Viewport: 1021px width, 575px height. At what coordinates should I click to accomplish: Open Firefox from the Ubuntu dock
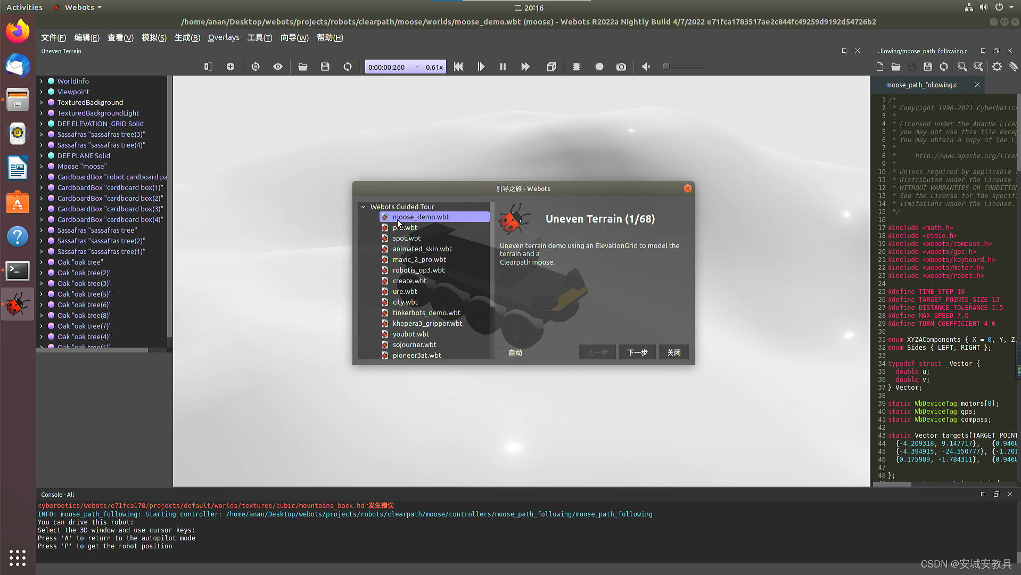point(18,31)
